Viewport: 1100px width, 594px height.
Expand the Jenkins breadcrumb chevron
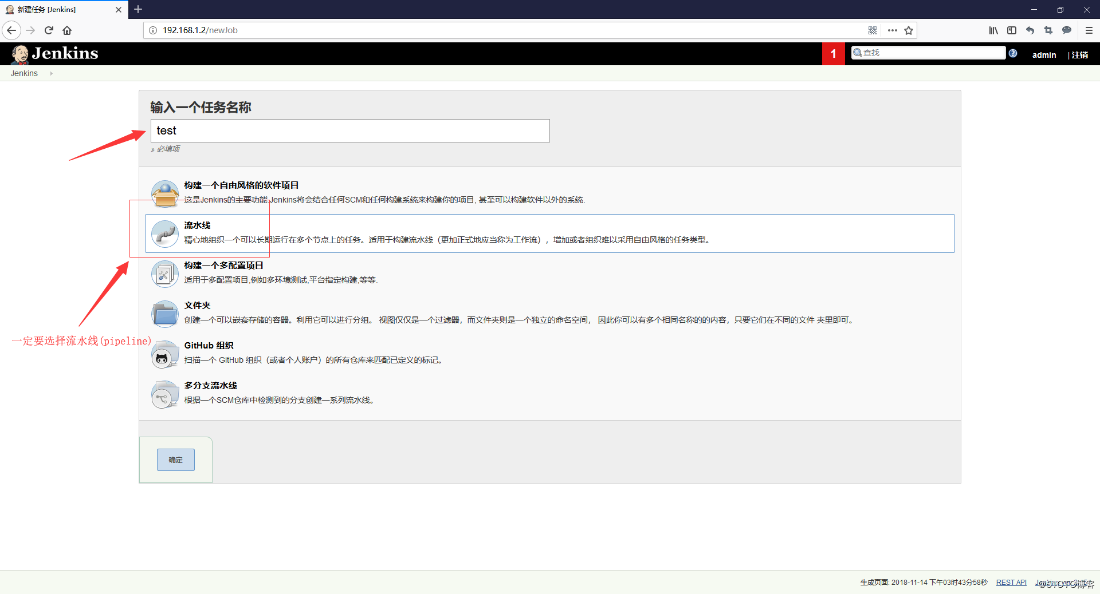point(51,73)
